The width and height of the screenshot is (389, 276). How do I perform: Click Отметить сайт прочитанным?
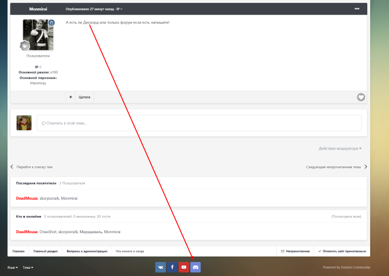342,251
